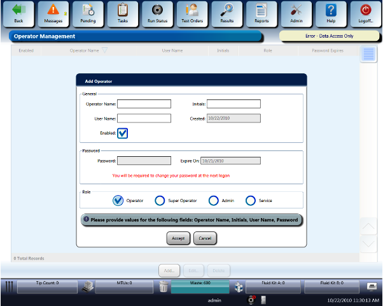
Task: Click the Waste level indicator bar
Action: pos(199,286)
